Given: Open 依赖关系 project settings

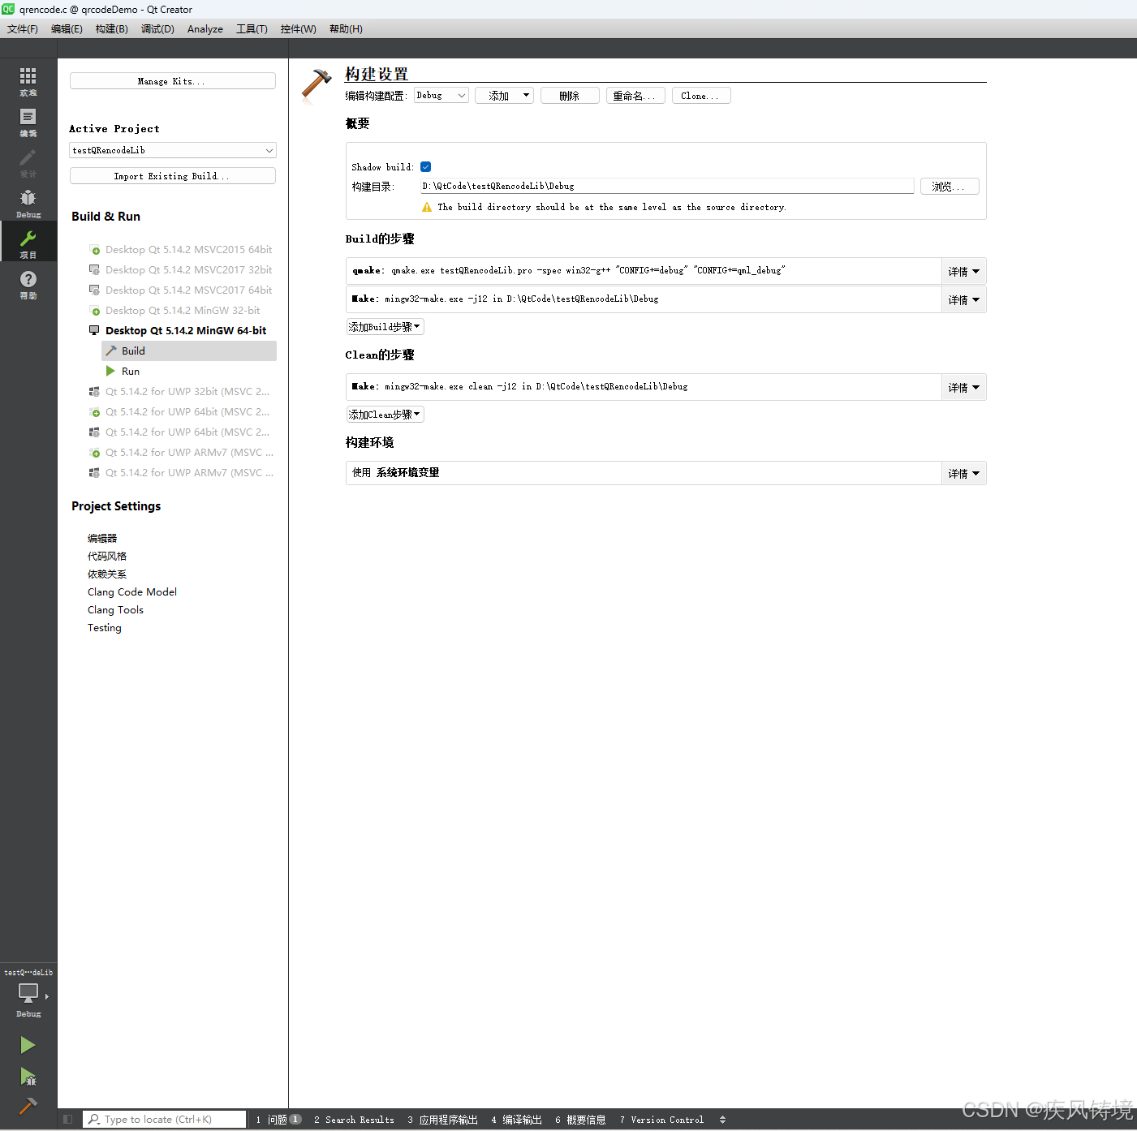Looking at the screenshot, I should [x=107, y=574].
